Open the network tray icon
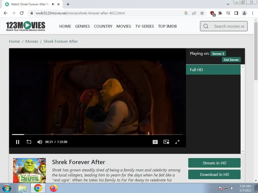The image size is (258, 193). (227, 188)
